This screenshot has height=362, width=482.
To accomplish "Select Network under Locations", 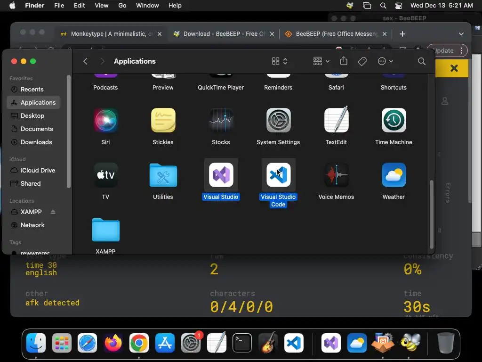I will (x=33, y=225).
